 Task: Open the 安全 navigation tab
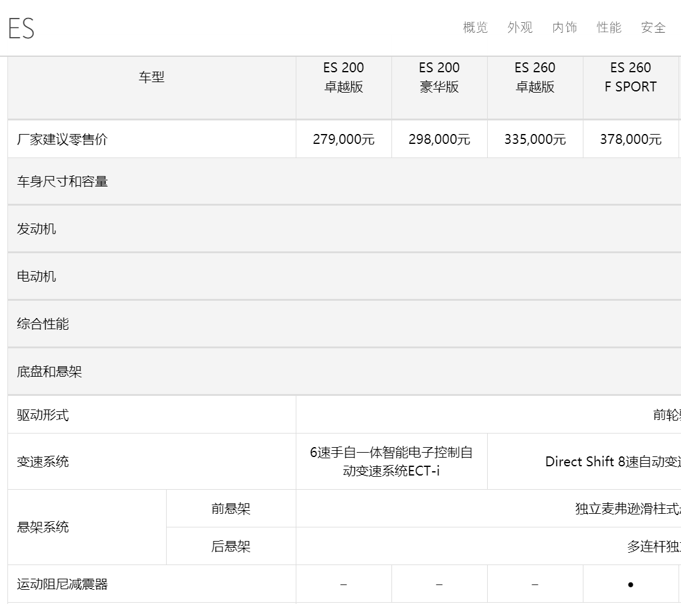coord(653,28)
